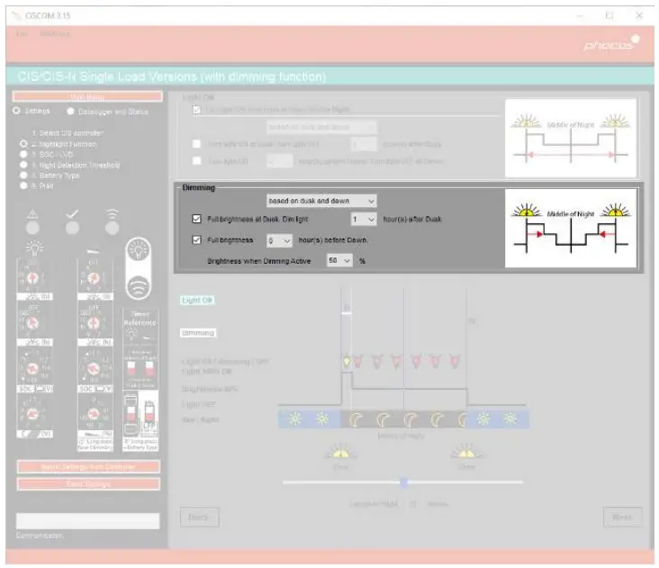The height and width of the screenshot is (568, 659).
Task: Click the Send Settings button
Action: click(88, 484)
